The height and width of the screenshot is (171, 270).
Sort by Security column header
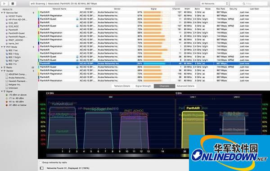point(233,9)
